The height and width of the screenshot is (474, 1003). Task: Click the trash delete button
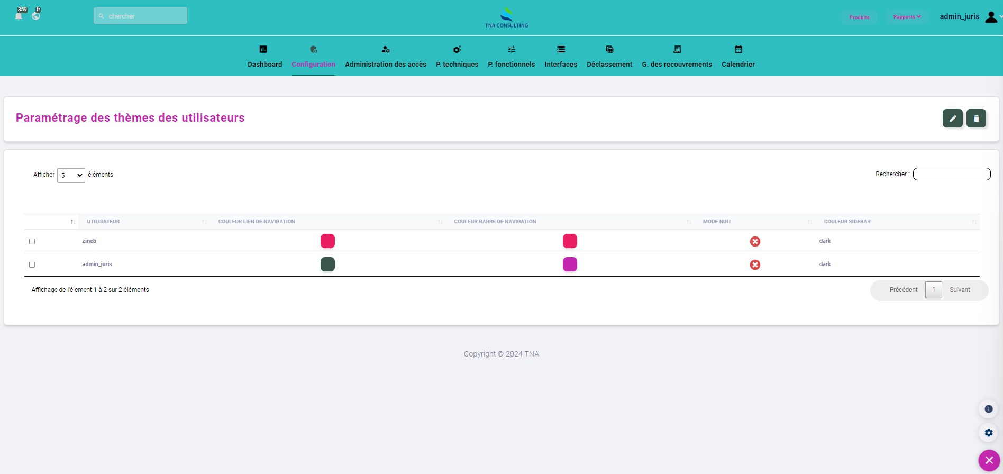pos(976,118)
